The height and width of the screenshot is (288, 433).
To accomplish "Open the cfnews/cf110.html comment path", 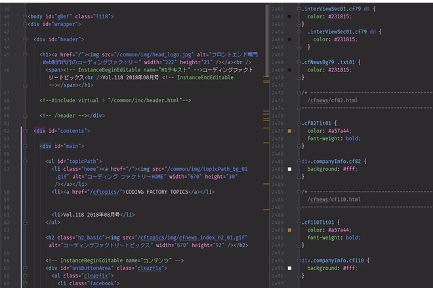I will click(334, 199).
